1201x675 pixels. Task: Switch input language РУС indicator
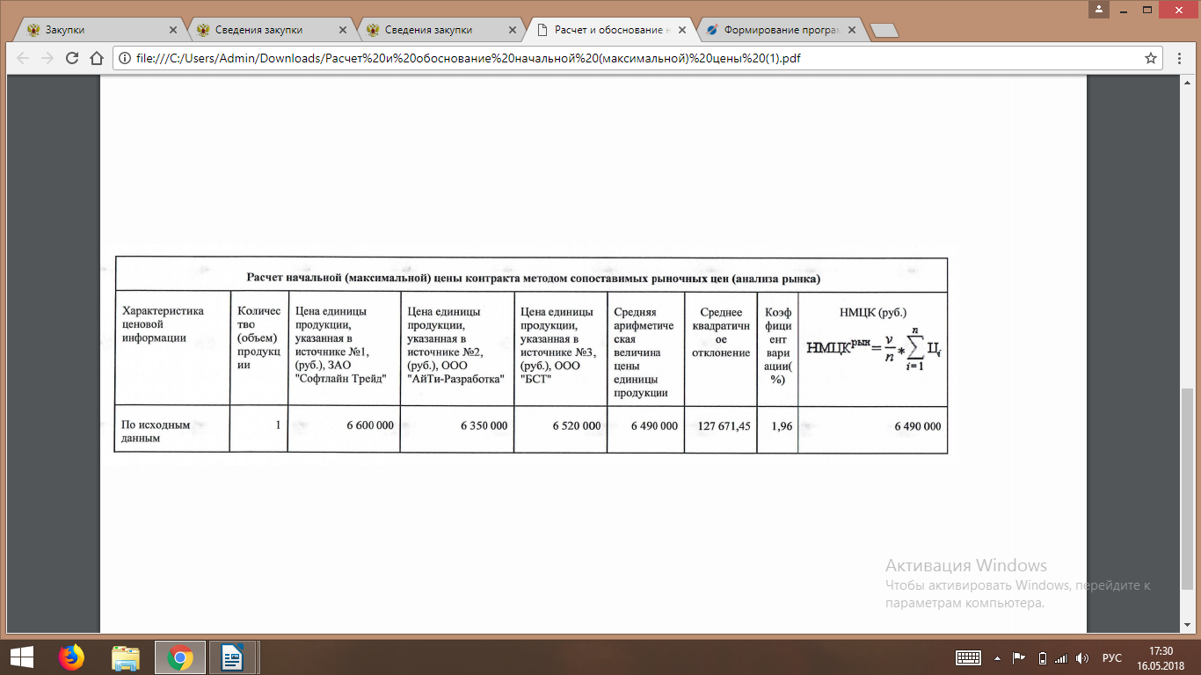(x=1112, y=657)
